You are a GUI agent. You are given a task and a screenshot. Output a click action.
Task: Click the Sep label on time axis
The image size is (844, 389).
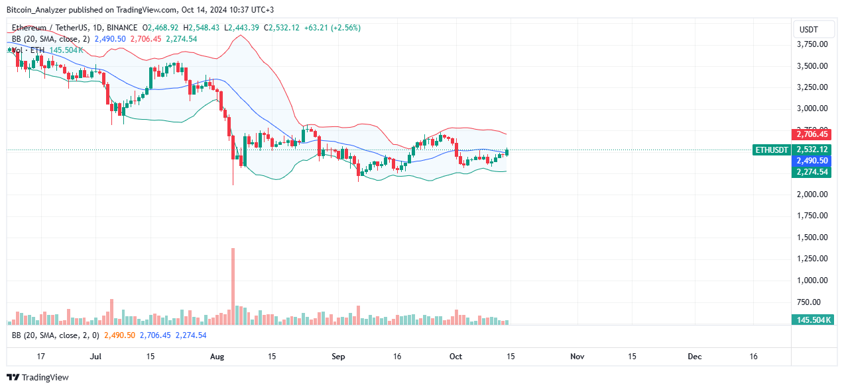[338, 356]
